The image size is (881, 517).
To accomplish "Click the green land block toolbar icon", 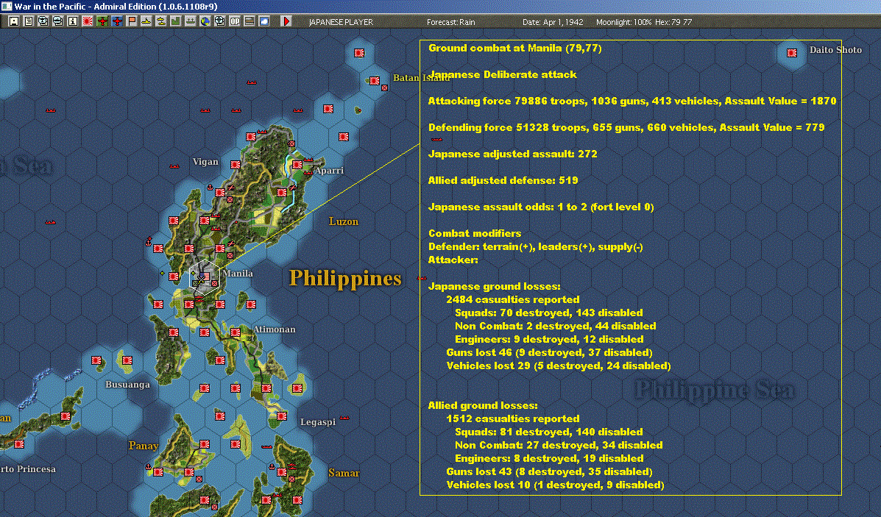I will pyautogui.click(x=175, y=21).
